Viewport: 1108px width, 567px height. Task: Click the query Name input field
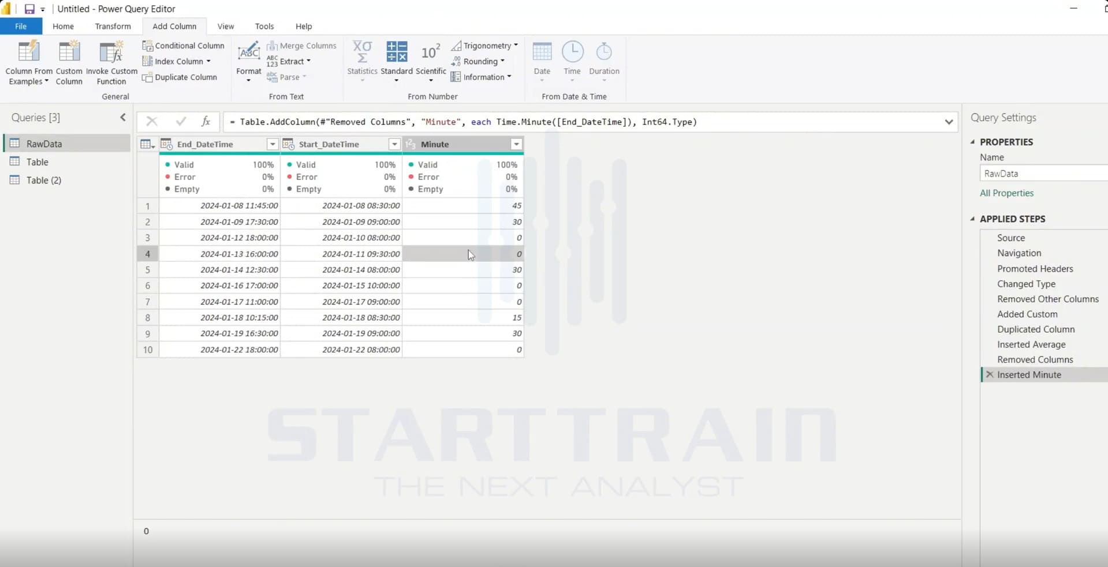point(1043,173)
